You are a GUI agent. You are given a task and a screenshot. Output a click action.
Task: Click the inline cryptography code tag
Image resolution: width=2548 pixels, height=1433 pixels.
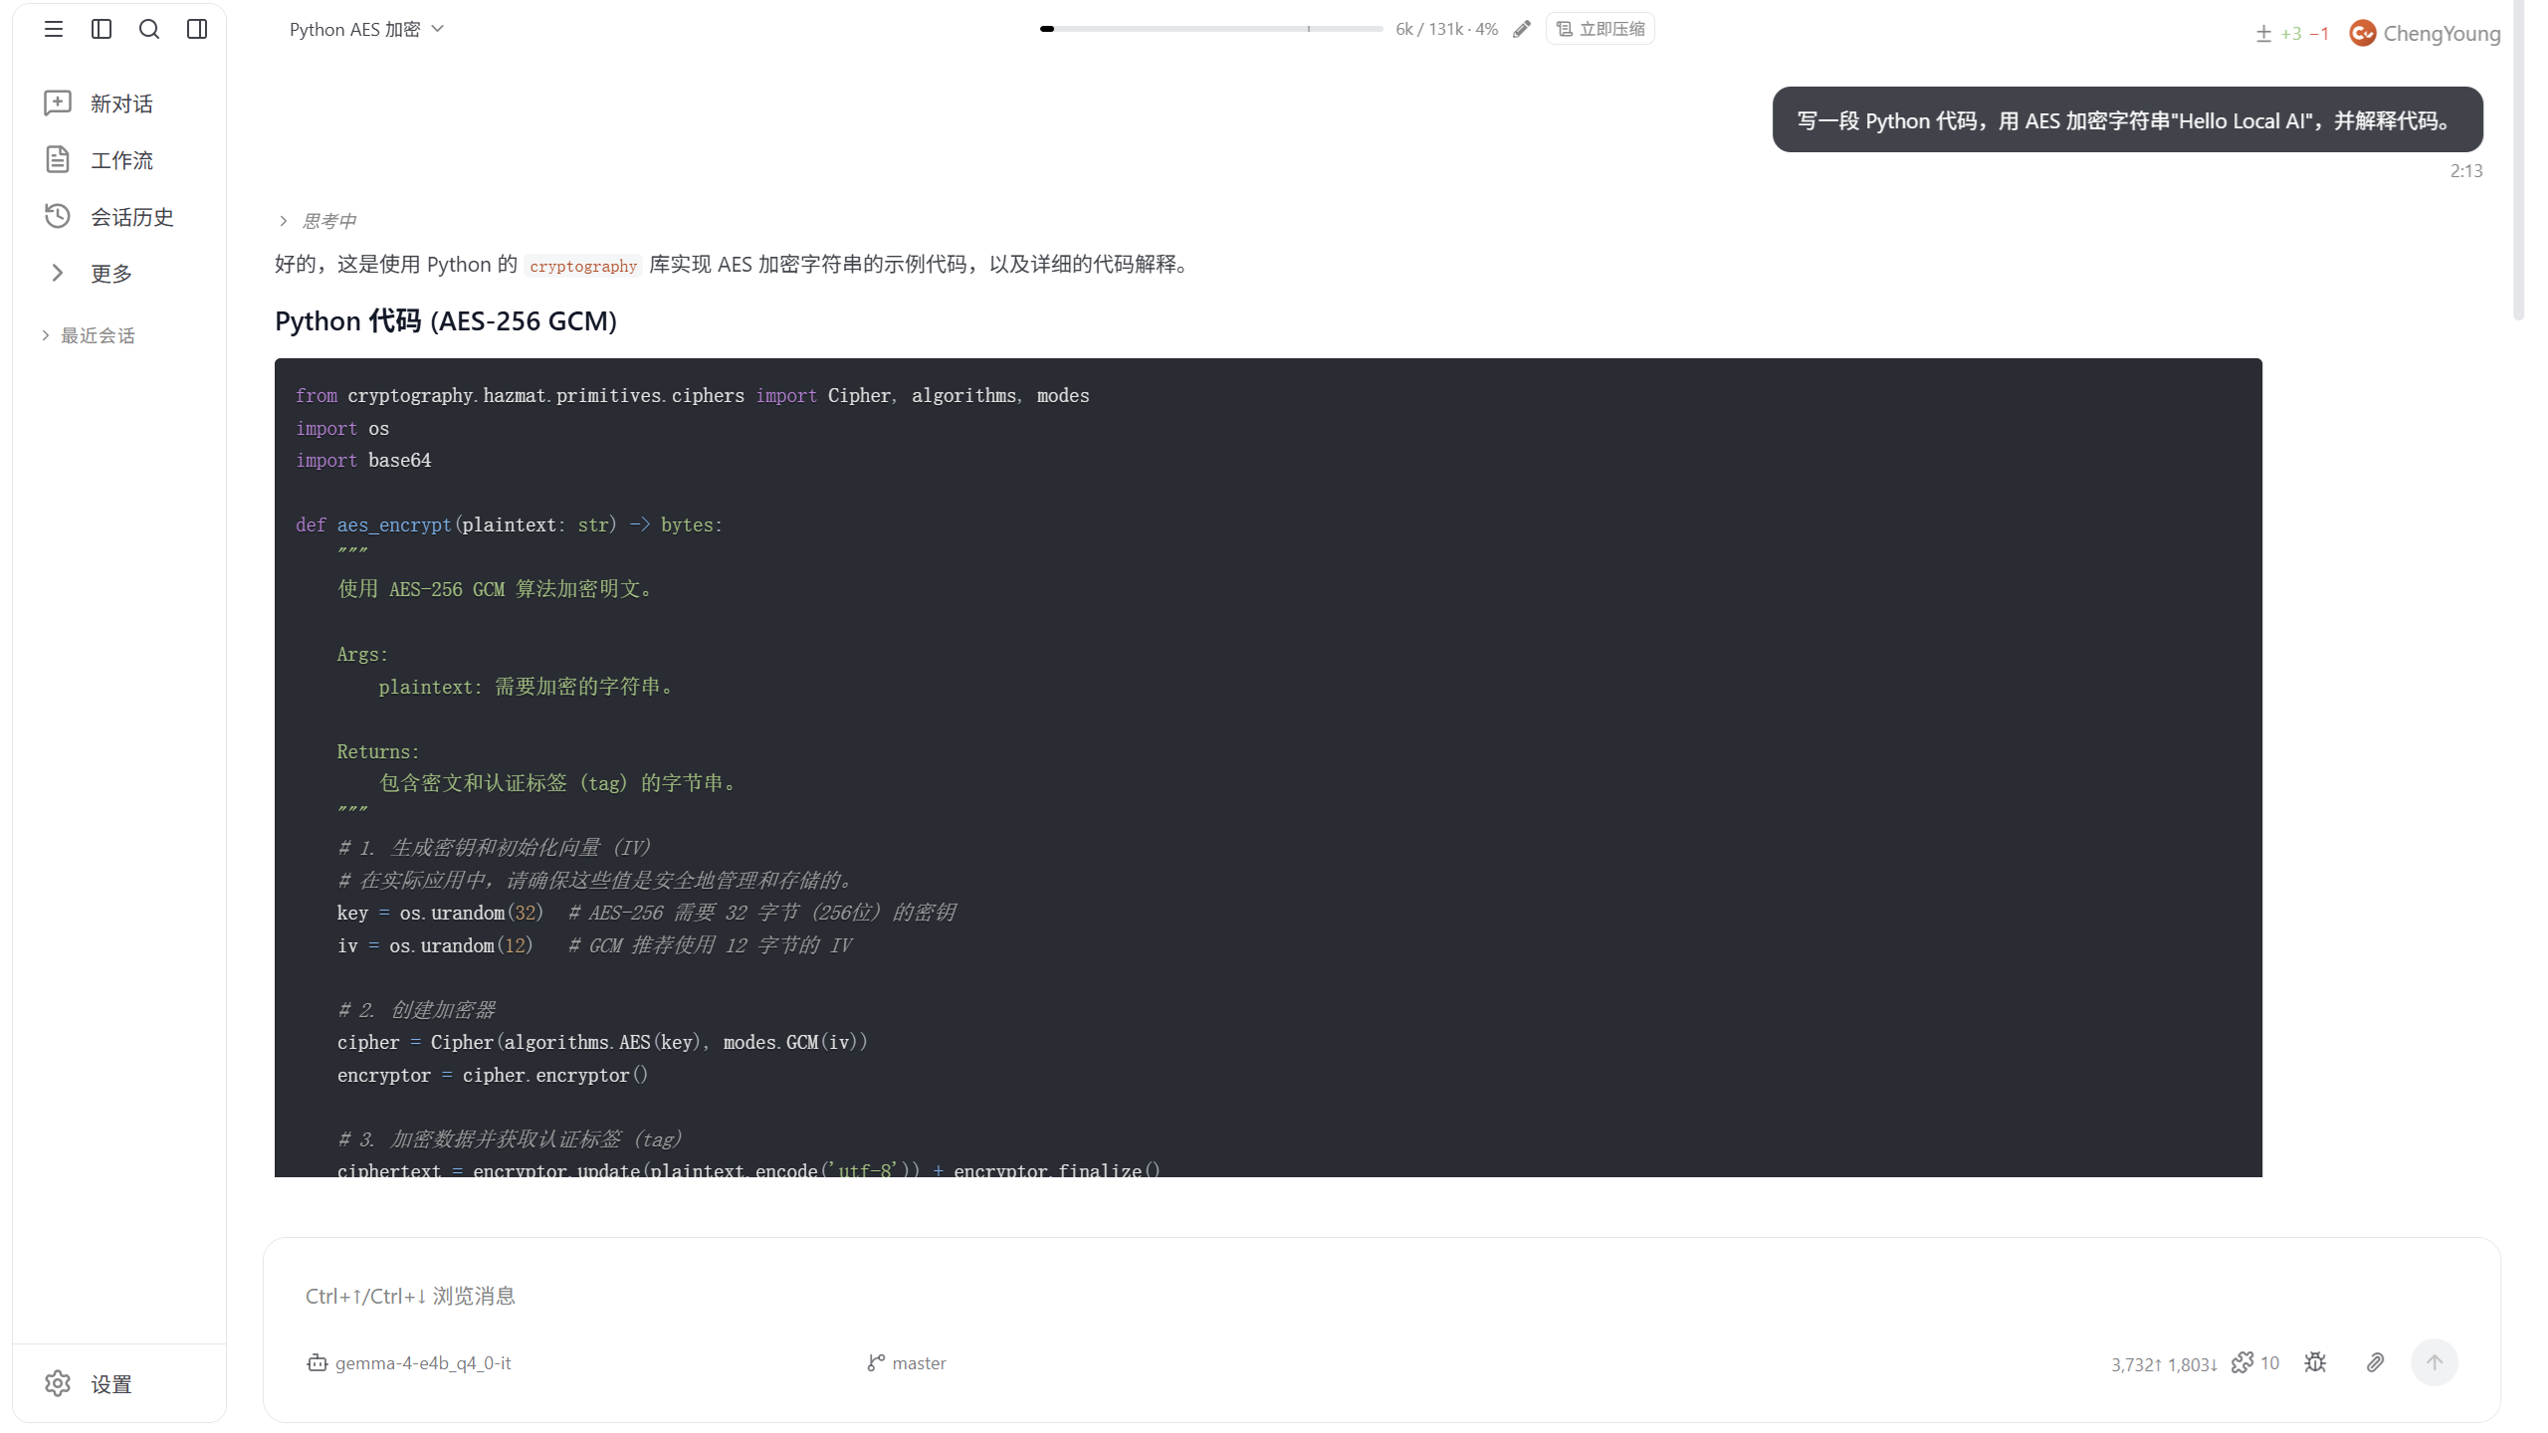583,266
